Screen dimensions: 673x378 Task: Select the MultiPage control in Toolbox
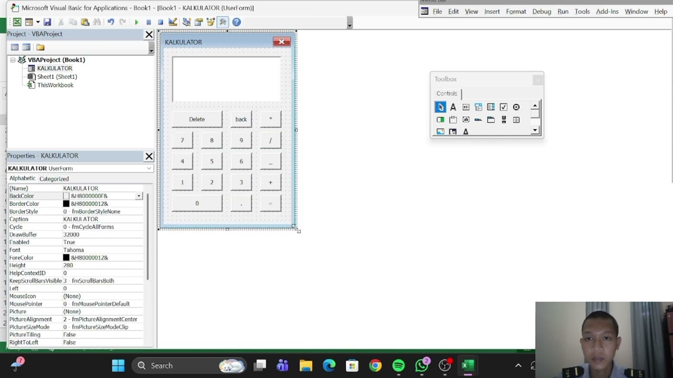tap(491, 120)
